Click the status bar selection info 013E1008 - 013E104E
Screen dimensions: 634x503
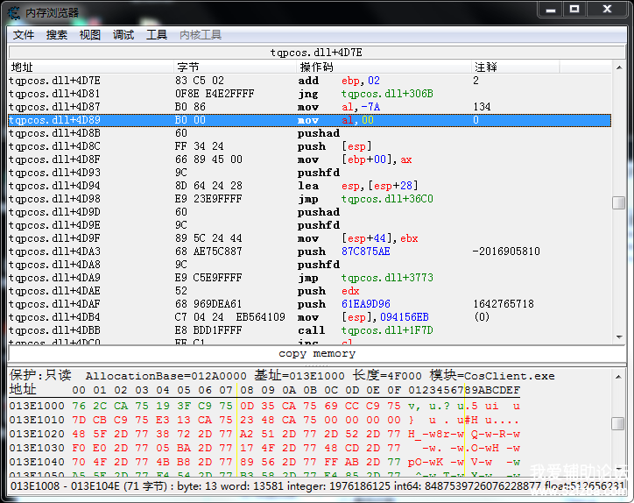coord(317,486)
